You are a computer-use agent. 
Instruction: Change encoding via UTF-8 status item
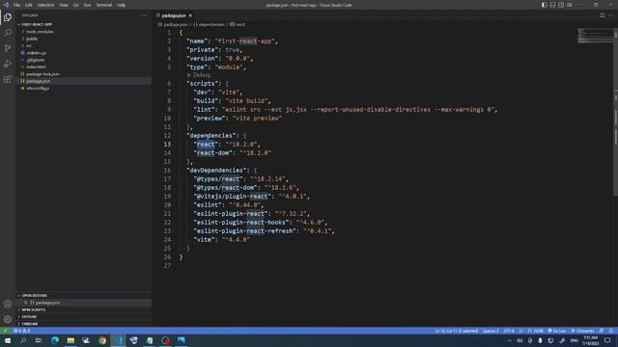(509, 331)
